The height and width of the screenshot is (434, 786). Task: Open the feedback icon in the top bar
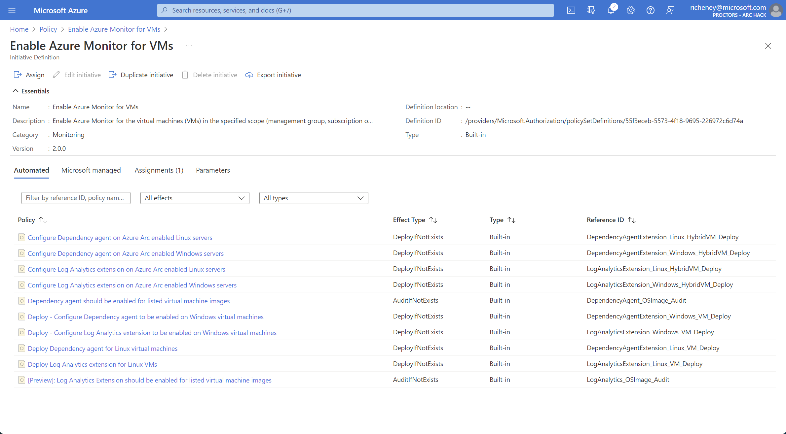[670, 10]
